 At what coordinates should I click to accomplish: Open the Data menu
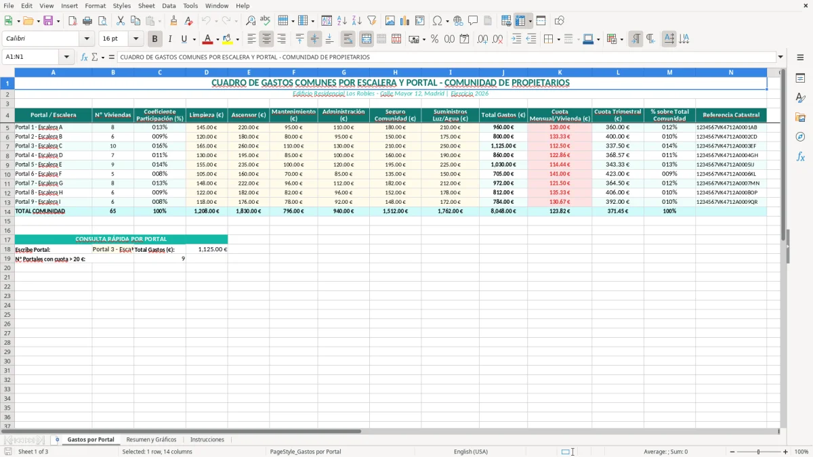click(169, 5)
